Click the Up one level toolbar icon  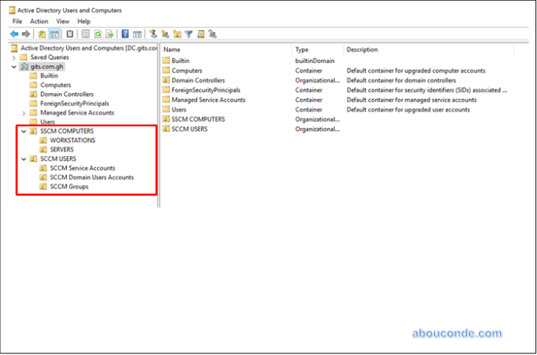pyautogui.click(x=42, y=34)
